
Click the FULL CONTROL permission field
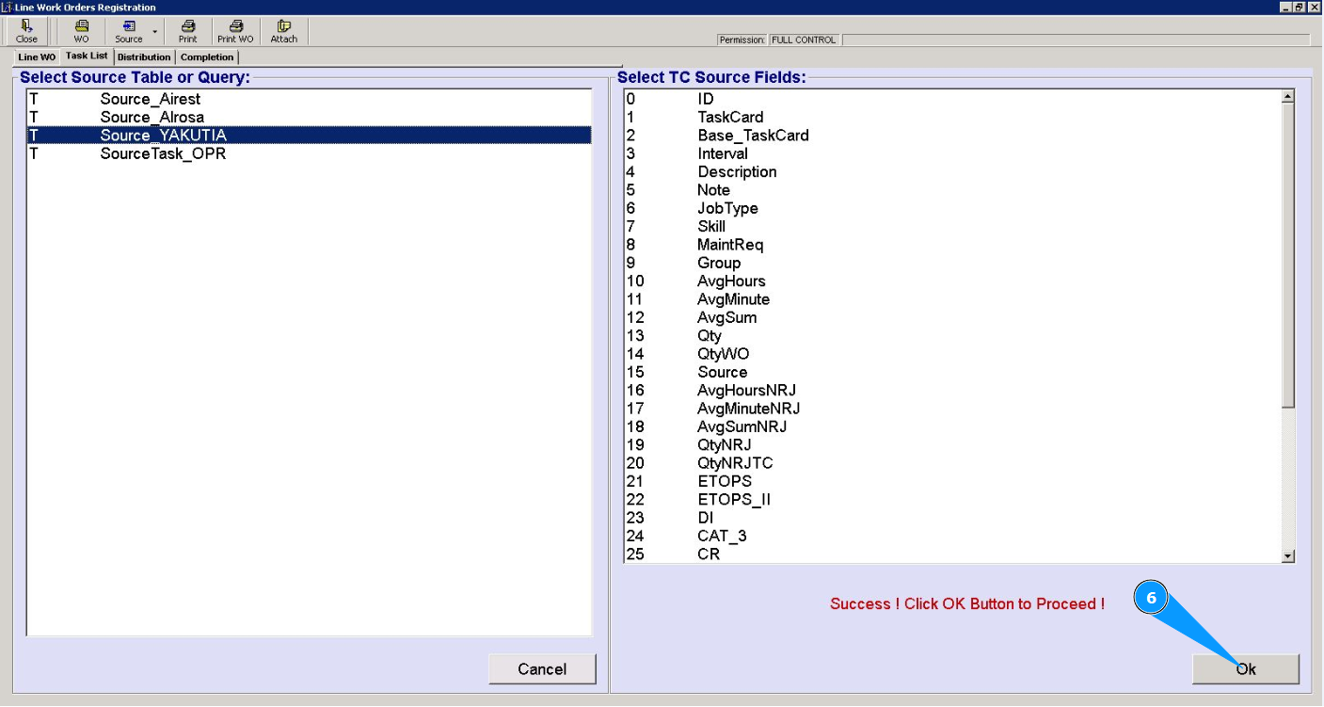coord(804,40)
